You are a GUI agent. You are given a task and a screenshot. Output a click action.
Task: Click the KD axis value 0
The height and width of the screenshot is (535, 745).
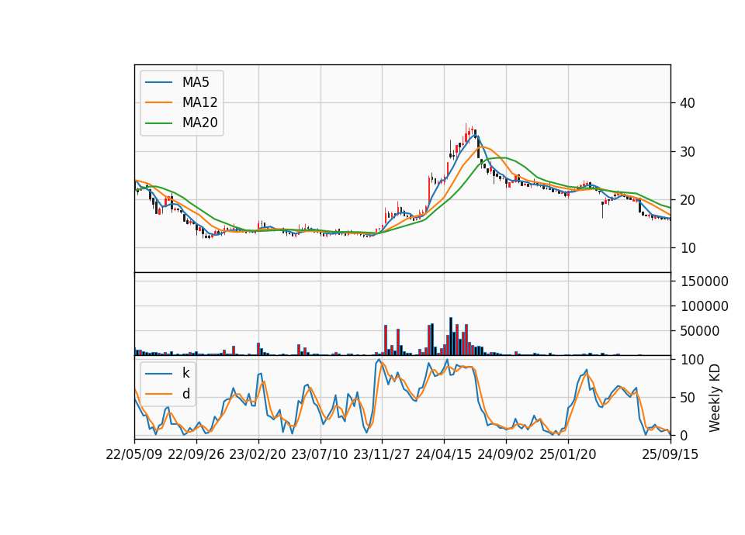point(684,435)
